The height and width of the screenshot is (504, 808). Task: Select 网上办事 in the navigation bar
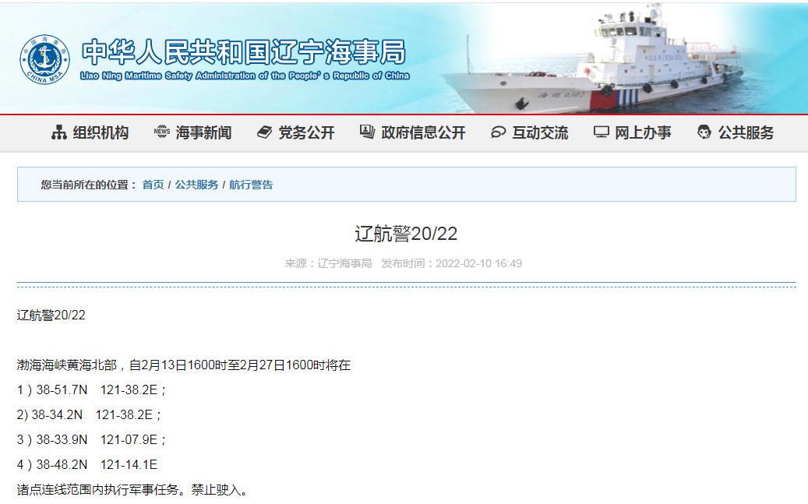click(x=643, y=132)
